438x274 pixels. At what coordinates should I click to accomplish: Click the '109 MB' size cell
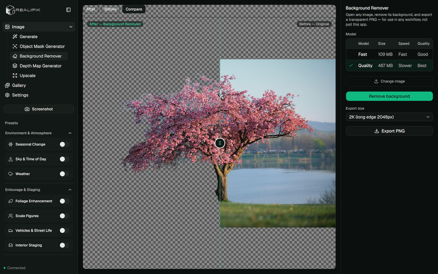tap(385, 54)
